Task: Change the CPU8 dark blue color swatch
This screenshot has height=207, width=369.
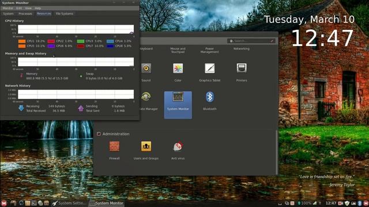Action: coord(110,46)
